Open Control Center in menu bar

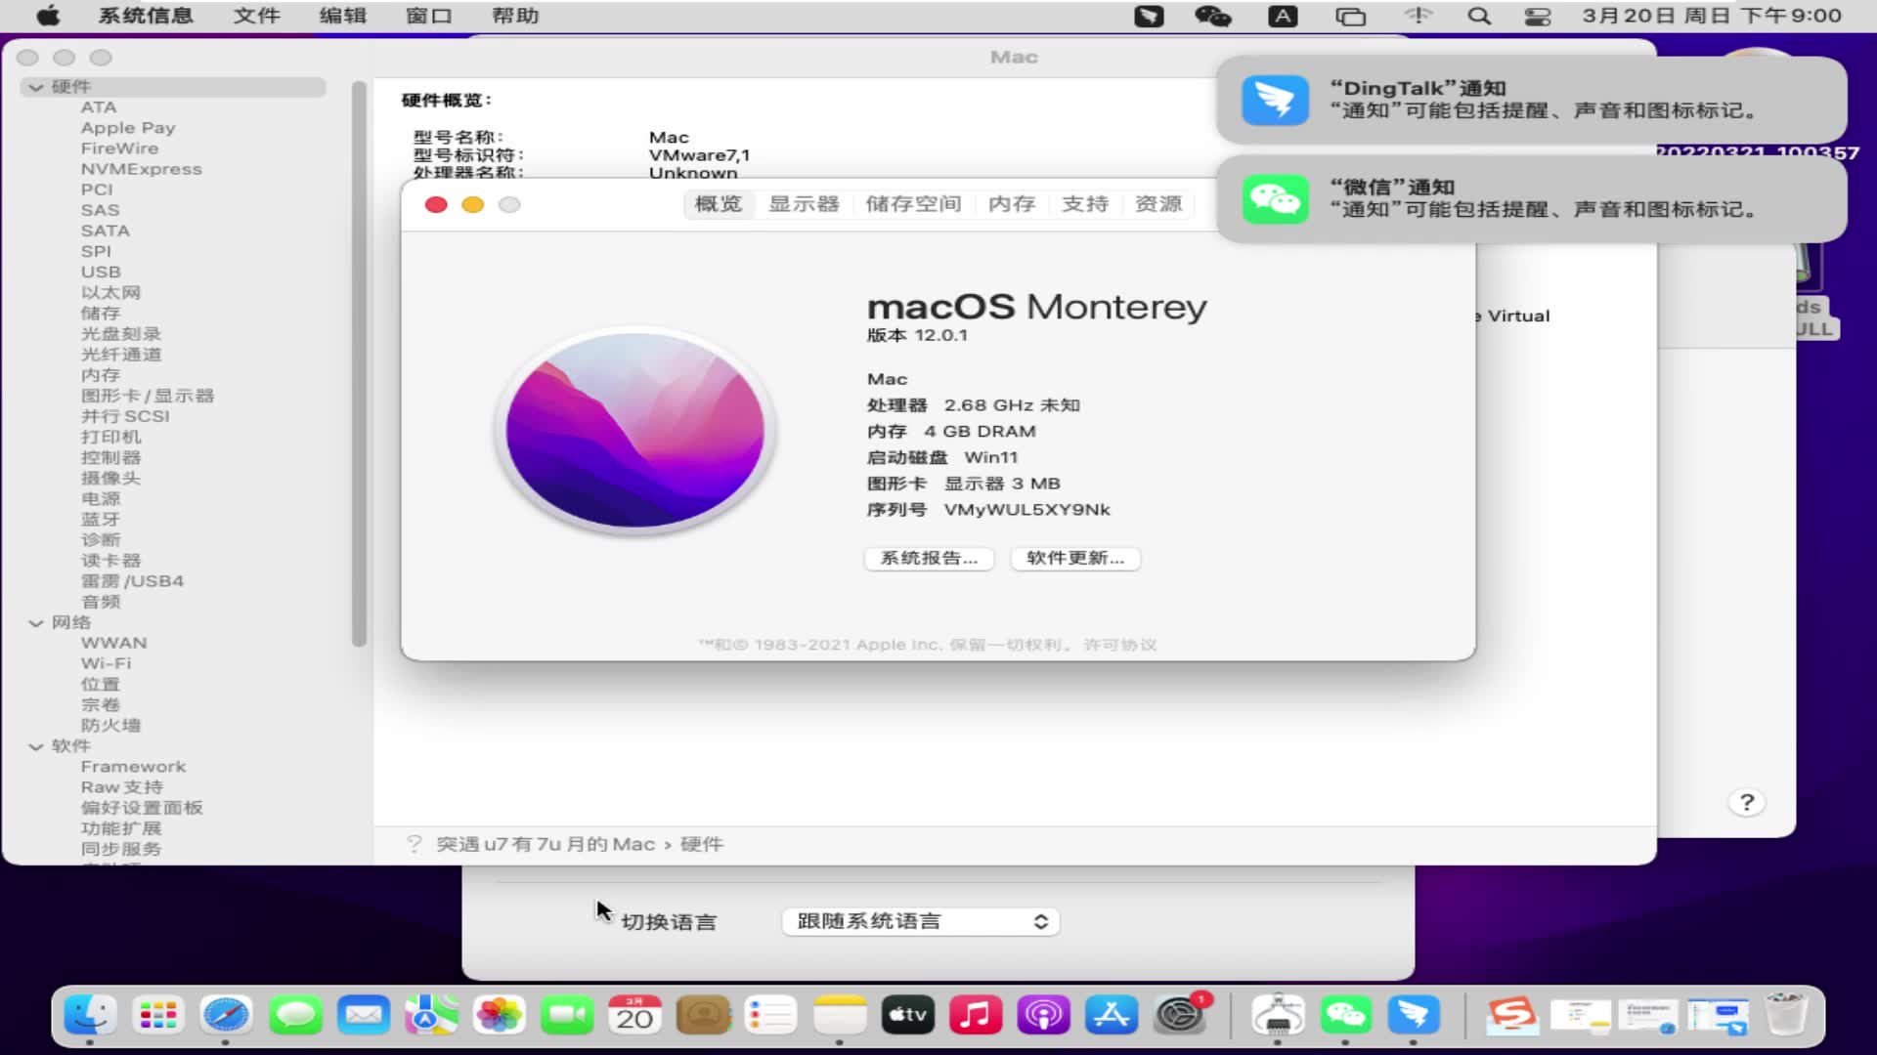[x=1538, y=16]
